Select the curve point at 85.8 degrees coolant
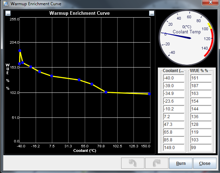220x173 pixels. [x=106, y=92]
